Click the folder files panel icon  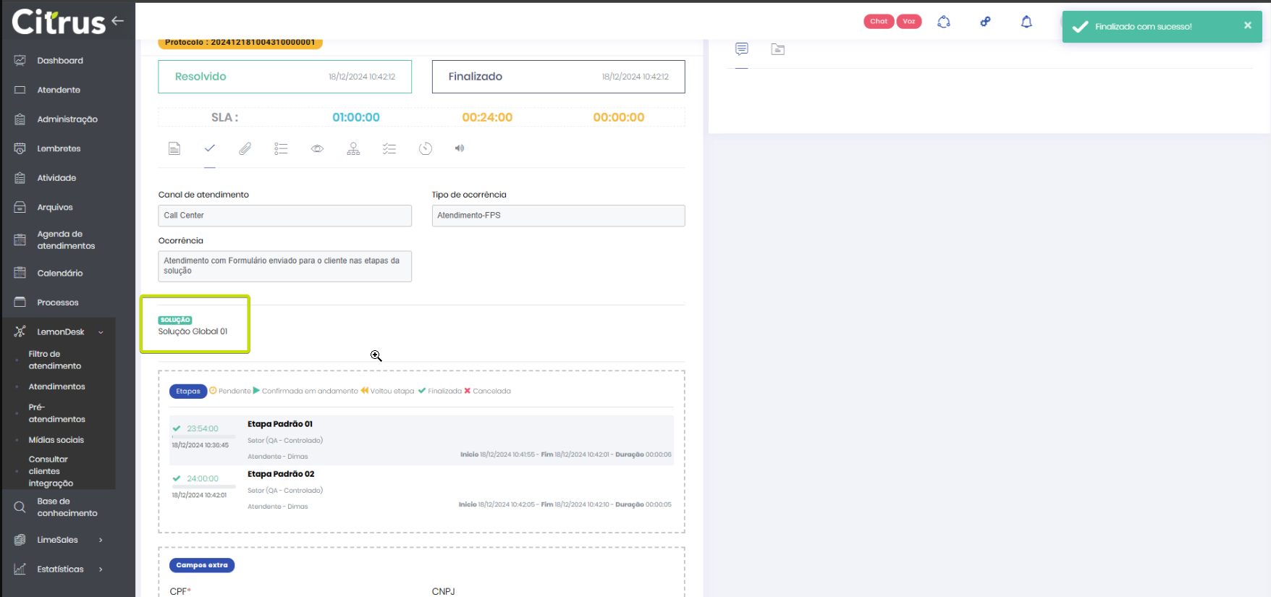click(x=777, y=49)
